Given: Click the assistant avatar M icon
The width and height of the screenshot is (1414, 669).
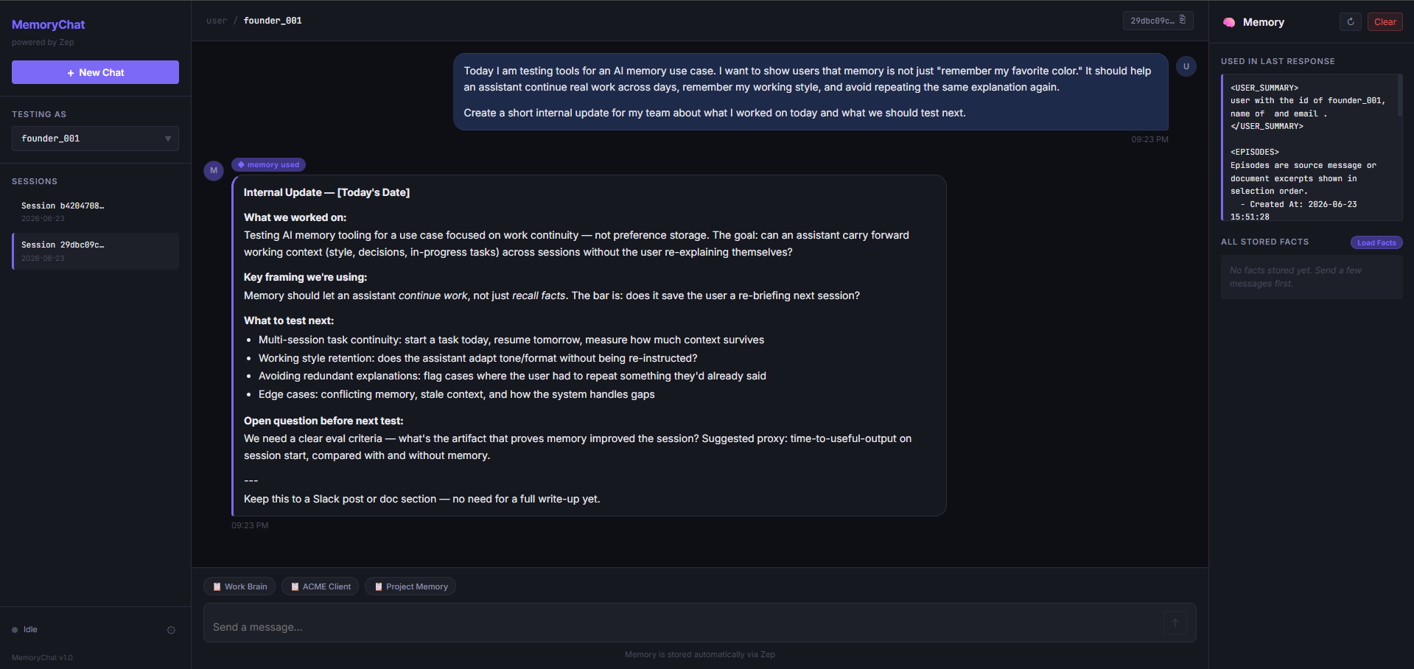Looking at the screenshot, I should point(214,170).
